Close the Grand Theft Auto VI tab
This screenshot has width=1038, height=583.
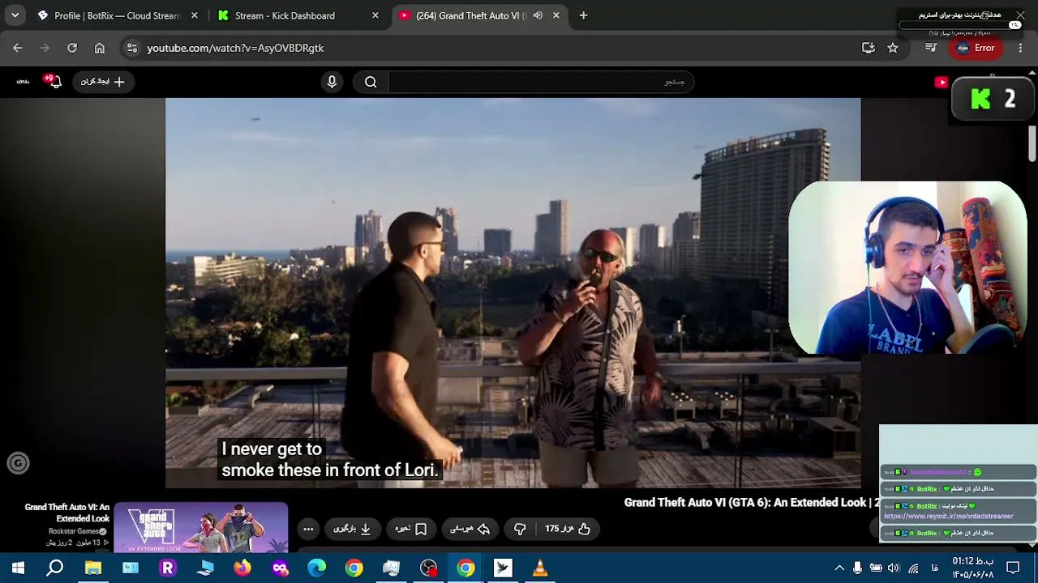(x=555, y=15)
